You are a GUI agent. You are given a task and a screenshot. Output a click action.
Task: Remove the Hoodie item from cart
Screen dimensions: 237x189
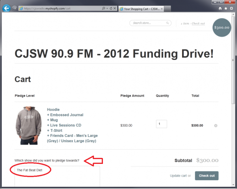(x=215, y=125)
